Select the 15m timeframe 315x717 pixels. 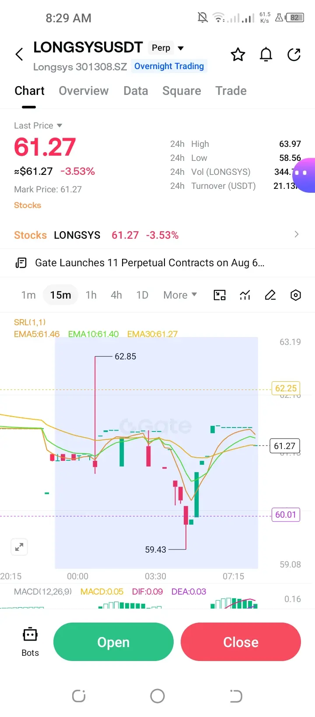pyautogui.click(x=60, y=295)
